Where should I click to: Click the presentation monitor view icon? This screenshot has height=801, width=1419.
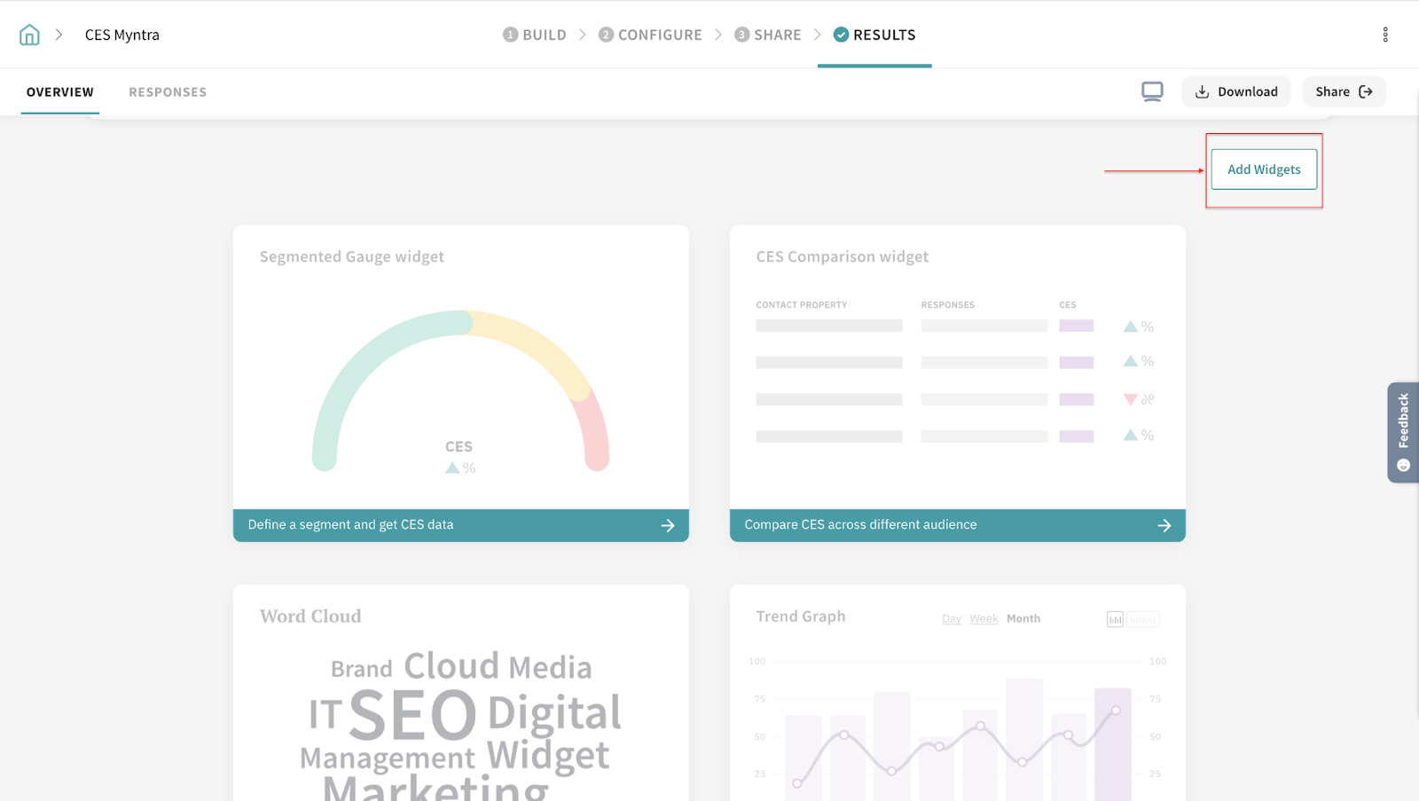(1152, 91)
